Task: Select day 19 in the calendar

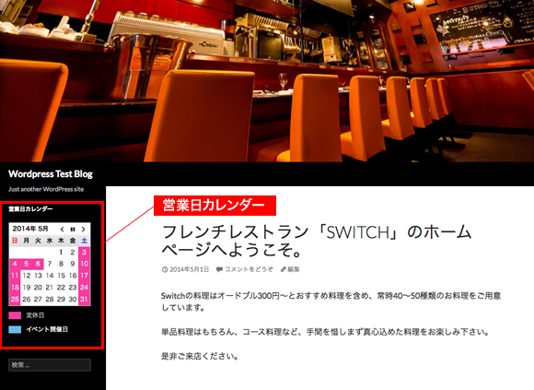Action: point(26,288)
